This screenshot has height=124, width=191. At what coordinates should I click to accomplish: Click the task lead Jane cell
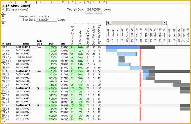click(39, 71)
